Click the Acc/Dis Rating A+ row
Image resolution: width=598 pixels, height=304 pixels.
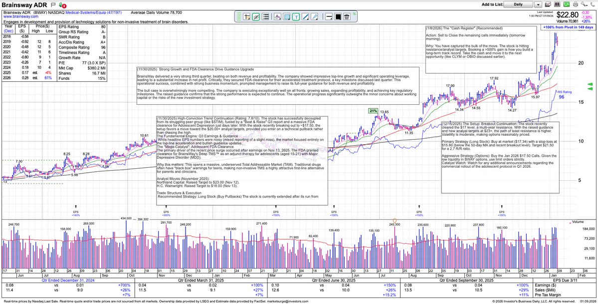pos(82,42)
